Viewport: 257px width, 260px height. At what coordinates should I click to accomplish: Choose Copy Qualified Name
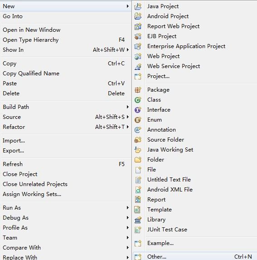click(x=66, y=74)
